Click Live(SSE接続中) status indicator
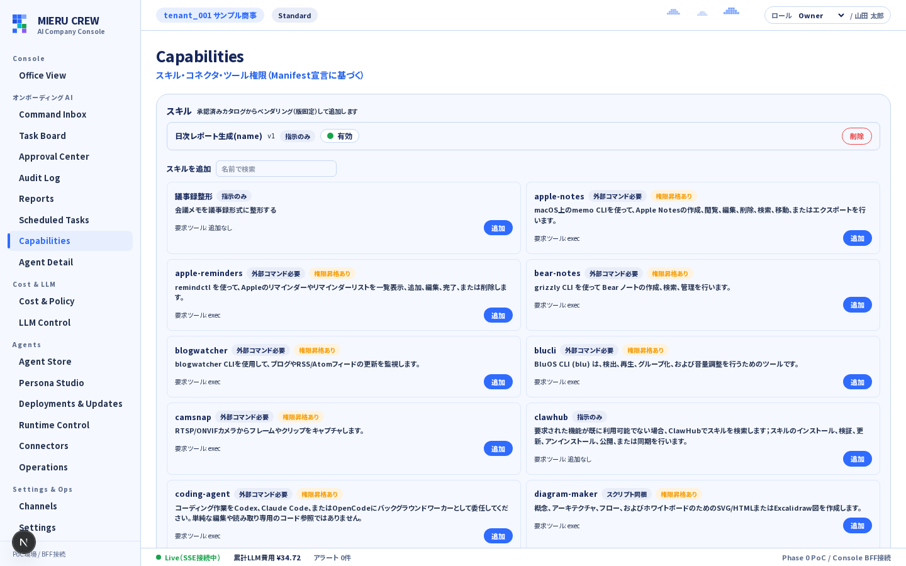Screen dimensions: 906x566 point(189,558)
